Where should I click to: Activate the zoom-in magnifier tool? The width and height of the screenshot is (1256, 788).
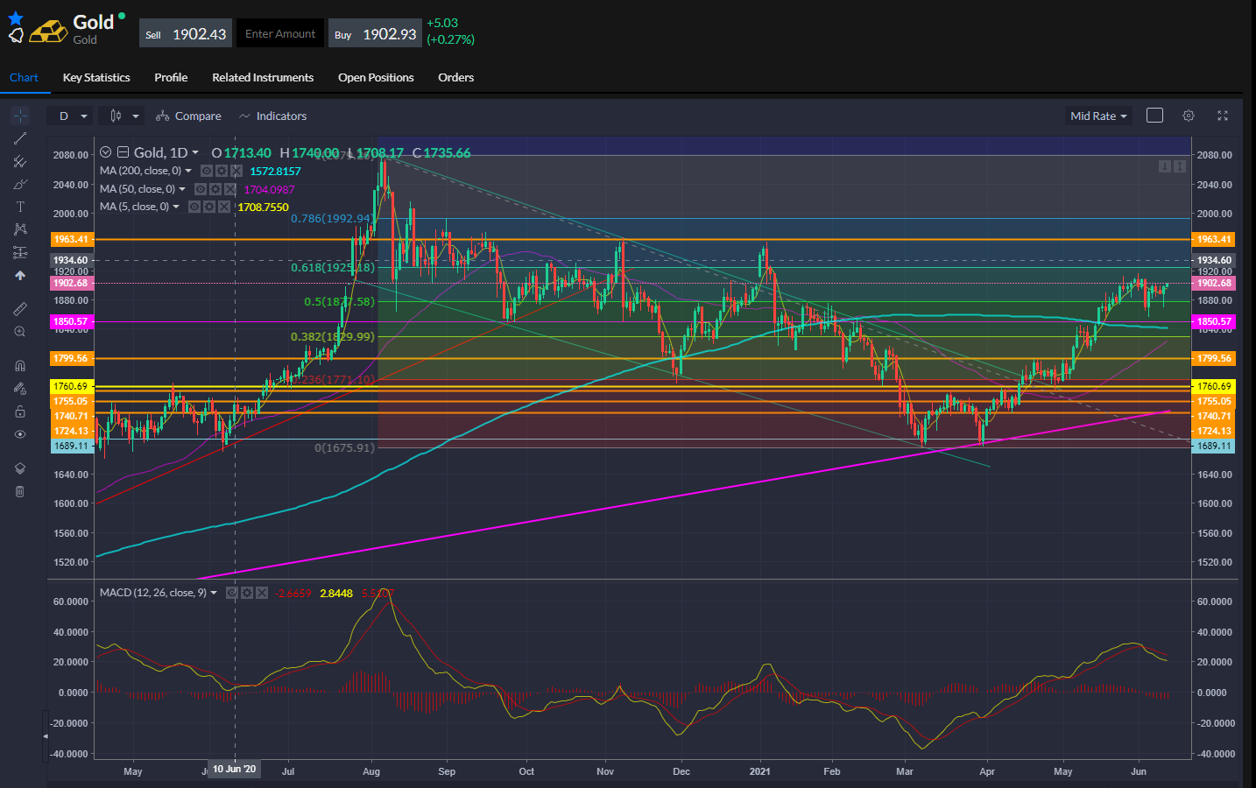coord(20,332)
